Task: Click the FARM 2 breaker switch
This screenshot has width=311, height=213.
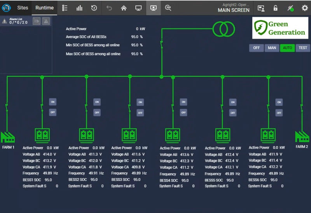Action: [x=302, y=108]
